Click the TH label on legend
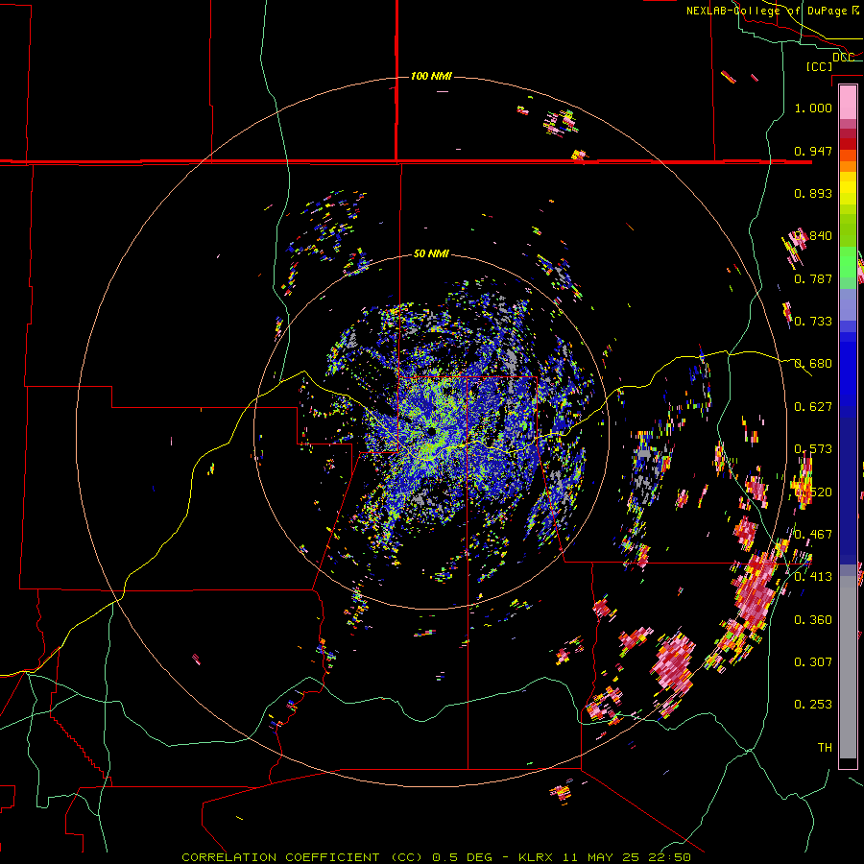This screenshot has width=864, height=864. [x=825, y=748]
